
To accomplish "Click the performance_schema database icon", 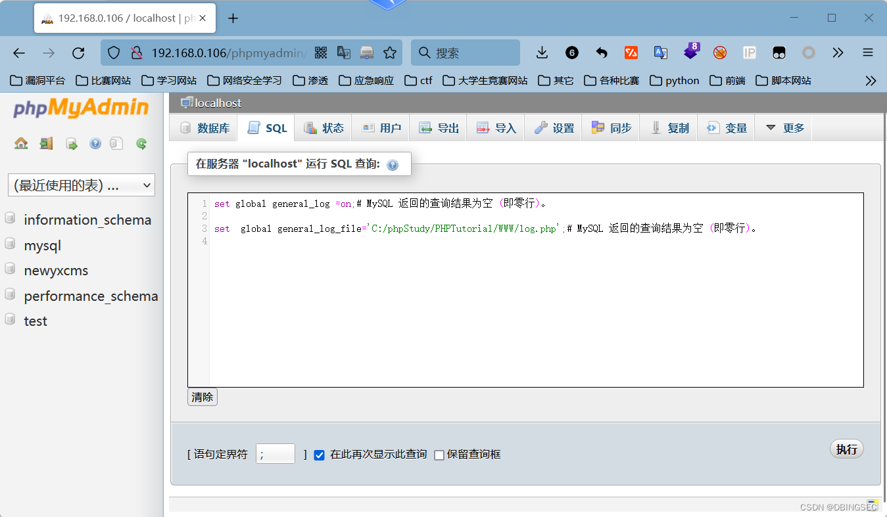I will click(10, 295).
